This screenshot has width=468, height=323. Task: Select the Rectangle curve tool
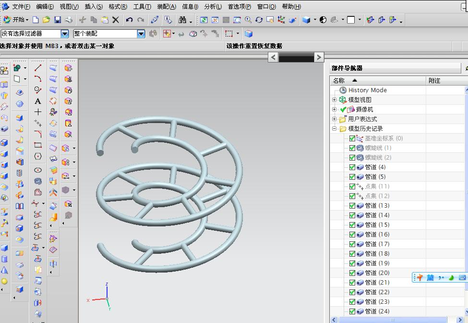(38, 145)
